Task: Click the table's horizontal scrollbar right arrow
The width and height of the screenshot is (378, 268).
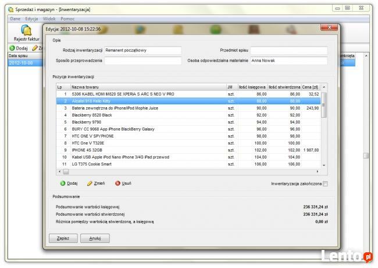Action: pyautogui.click(x=317, y=172)
